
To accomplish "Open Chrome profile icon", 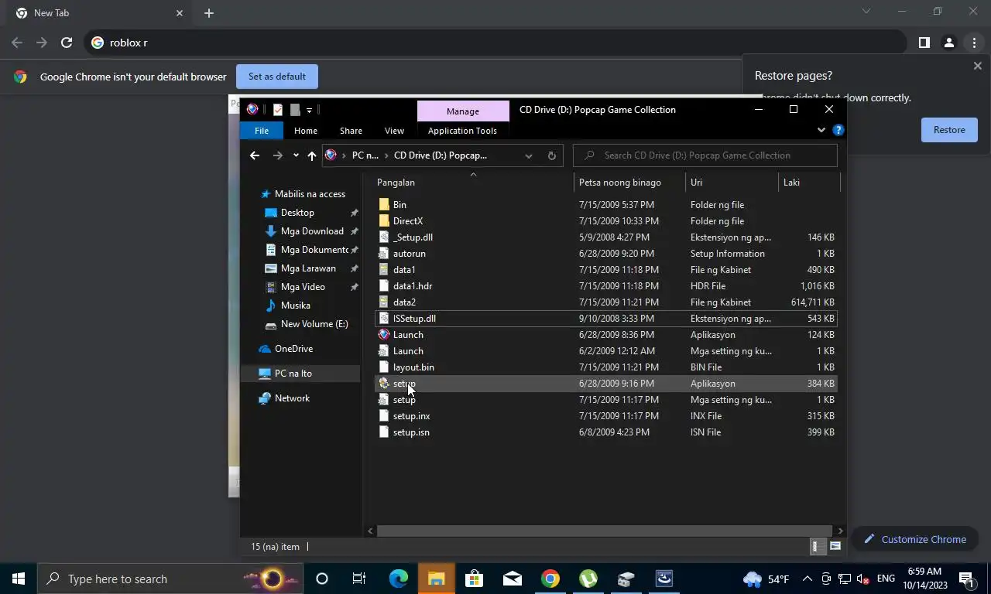I will pyautogui.click(x=948, y=43).
